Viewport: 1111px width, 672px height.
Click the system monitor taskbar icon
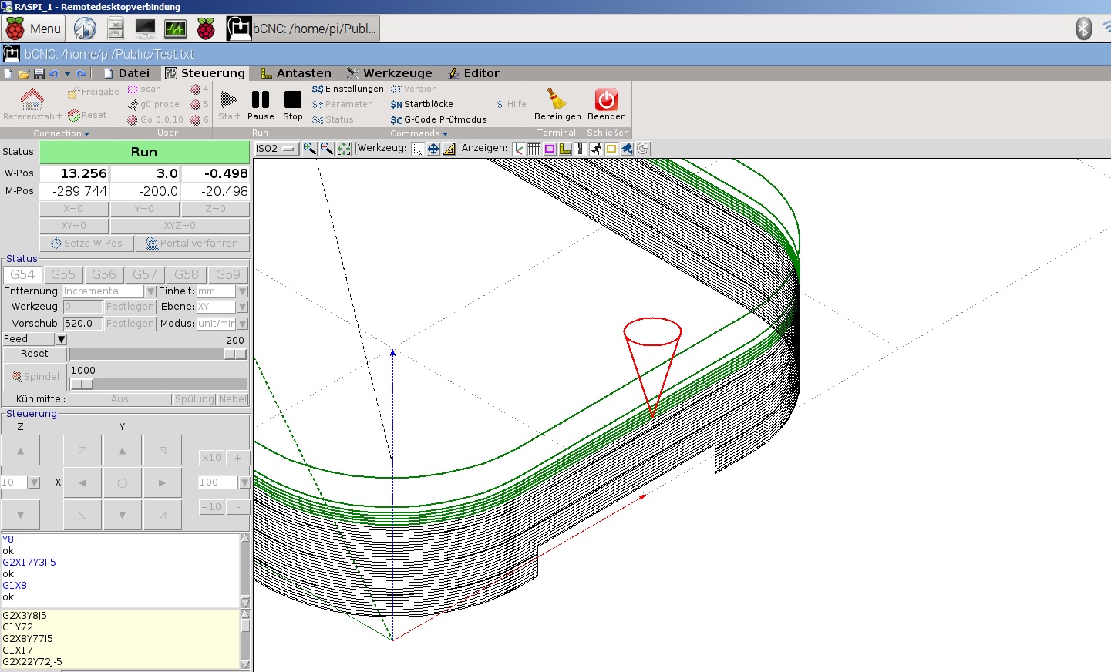176,29
